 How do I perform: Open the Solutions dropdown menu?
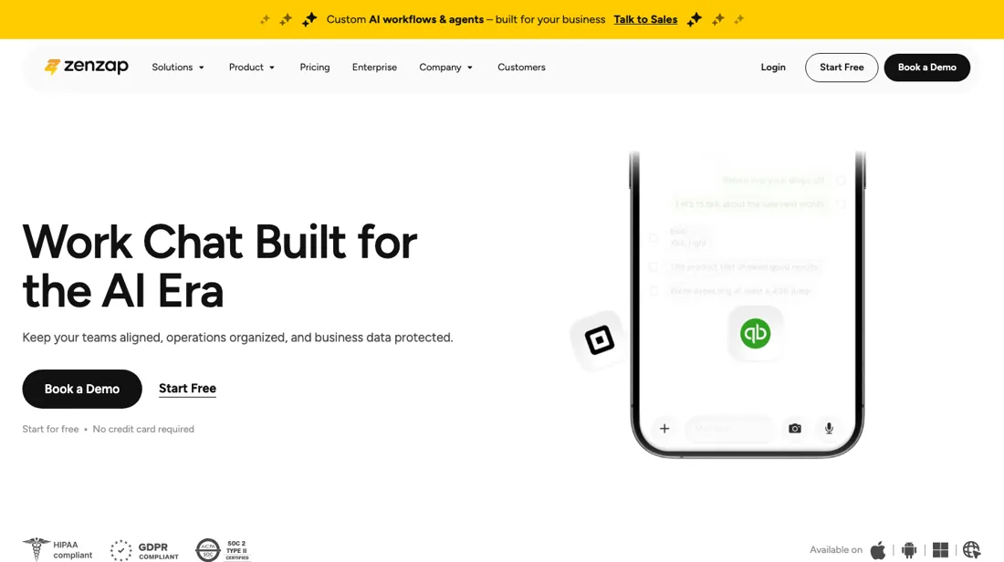point(178,68)
